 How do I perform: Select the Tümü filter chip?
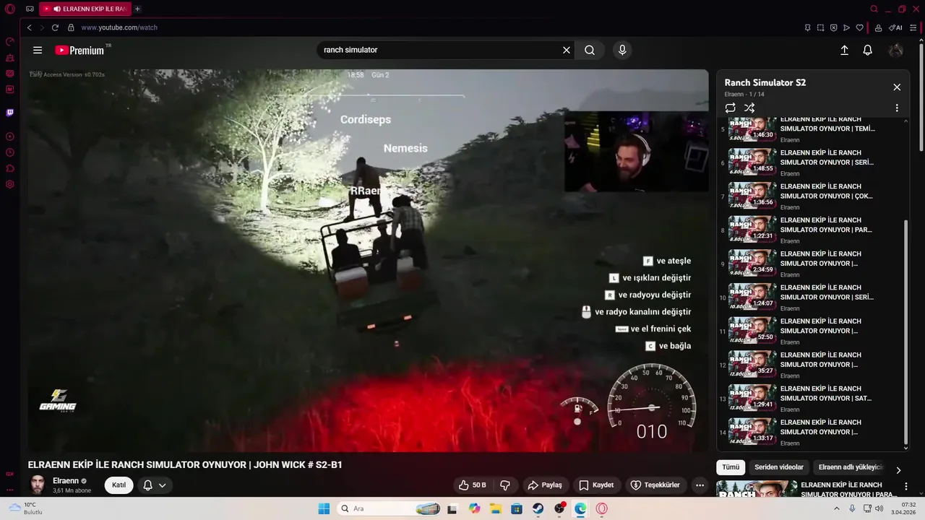point(731,467)
